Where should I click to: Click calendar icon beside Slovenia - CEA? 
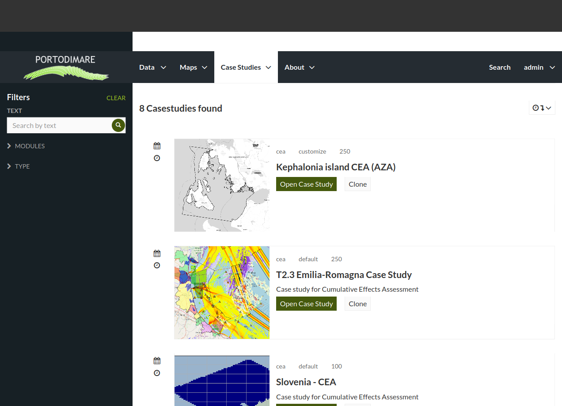(x=157, y=361)
